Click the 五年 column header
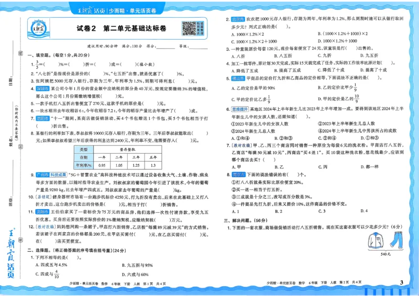The height and width of the screenshot is (296, 419). [x=153, y=157]
